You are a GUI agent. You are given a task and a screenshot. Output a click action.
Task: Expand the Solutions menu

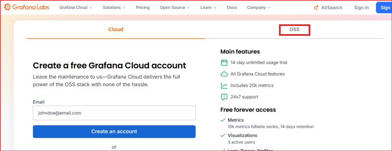114,8
